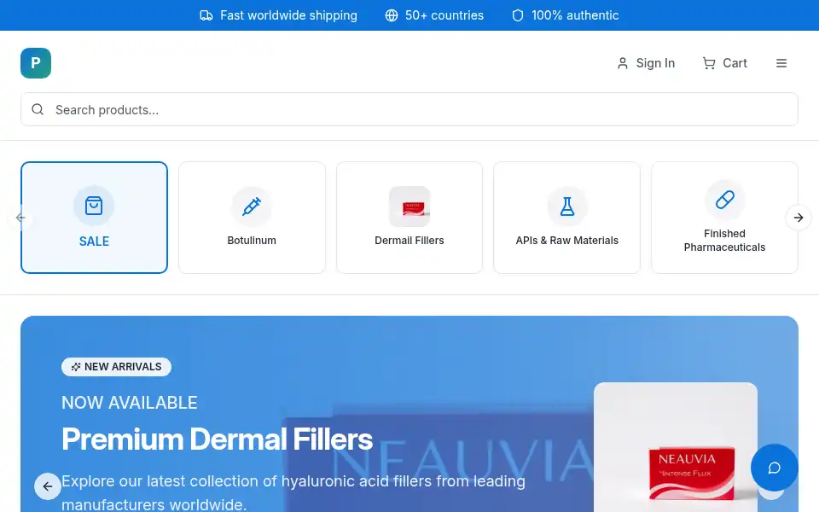Select APIs & Raw Materials category
Screen dimensions: 819x512
(566, 218)
